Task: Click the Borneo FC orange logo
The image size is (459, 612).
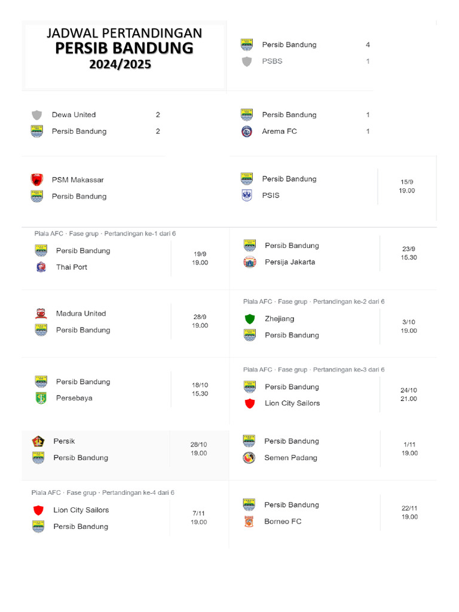Action: click(249, 522)
